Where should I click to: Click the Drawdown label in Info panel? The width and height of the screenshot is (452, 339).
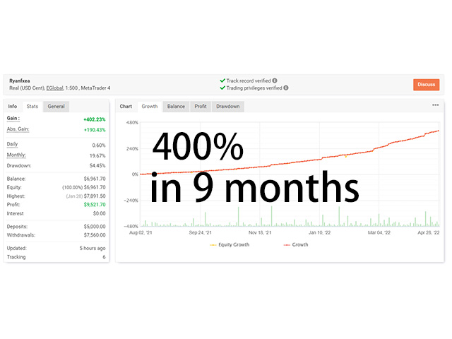pyautogui.click(x=19, y=166)
